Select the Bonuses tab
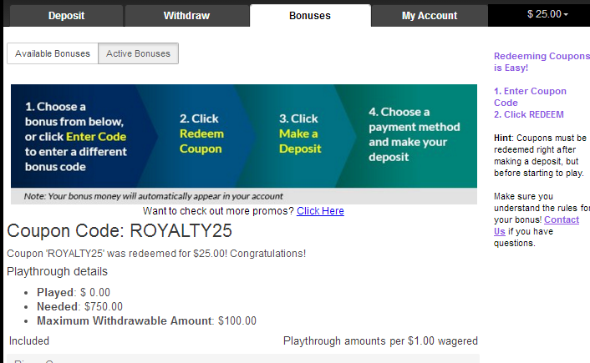590x363 pixels. [x=310, y=16]
